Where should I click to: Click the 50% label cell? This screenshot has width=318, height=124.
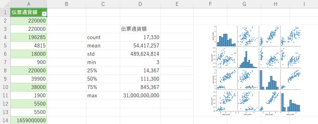[103, 79]
